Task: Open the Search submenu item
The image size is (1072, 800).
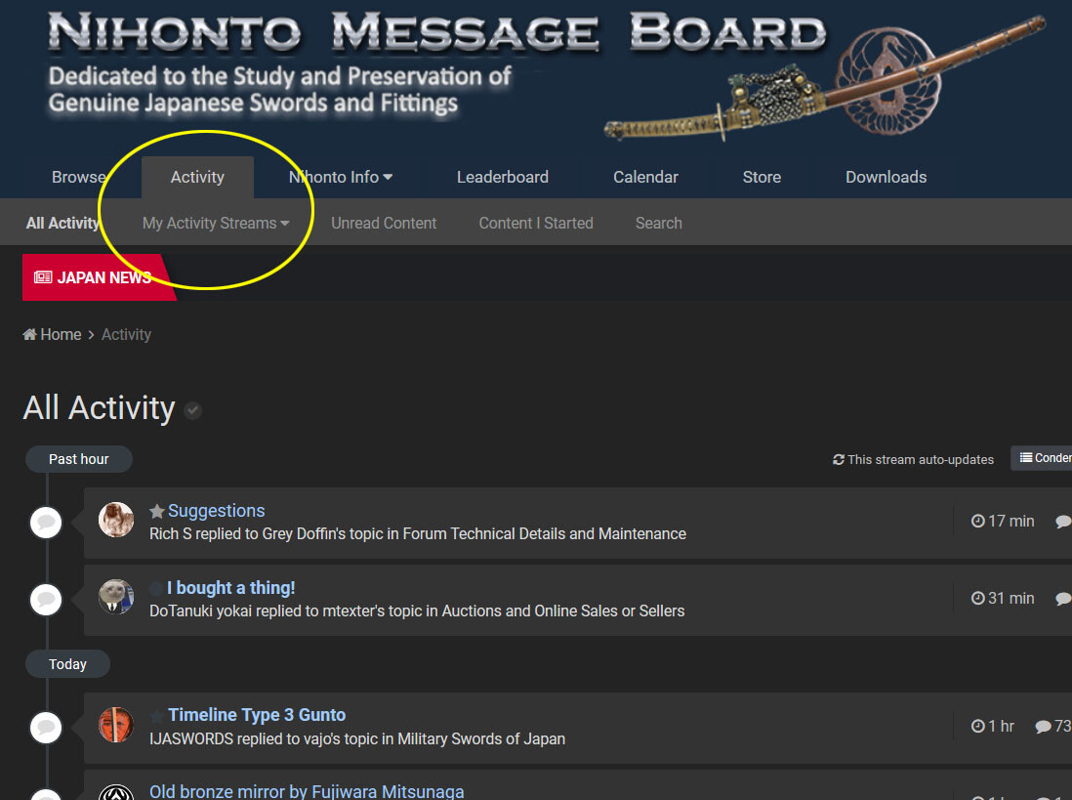Action: click(658, 223)
